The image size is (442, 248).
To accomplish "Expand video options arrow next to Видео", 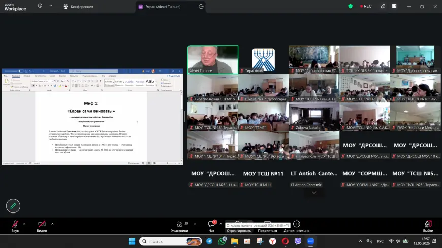I will pyautogui.click(x=52, y=224).
